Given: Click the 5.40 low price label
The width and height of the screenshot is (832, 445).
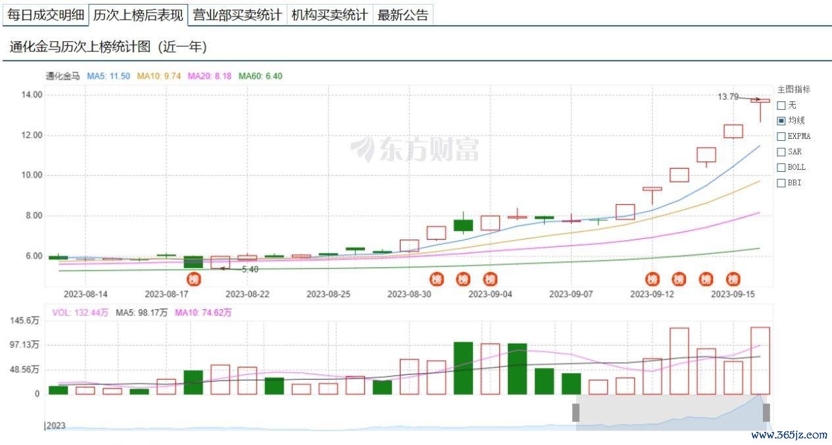Looking at the screenshot, I should coord(250,269).
